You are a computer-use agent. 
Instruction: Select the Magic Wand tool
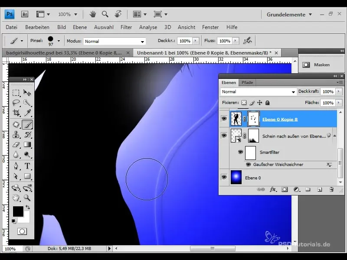pyautogui.click(x=27, y=103)
